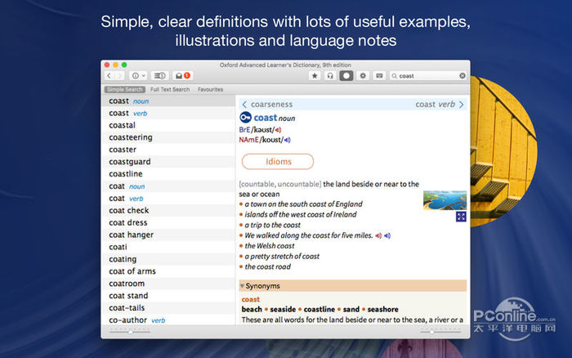Select coat dress entry
Screen dimensions: 572x358
click(168, 222)
